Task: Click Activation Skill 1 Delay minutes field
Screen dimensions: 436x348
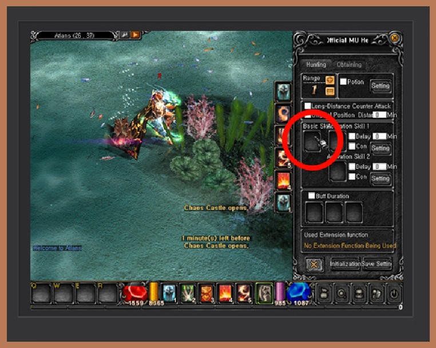Action: (379, 136)
